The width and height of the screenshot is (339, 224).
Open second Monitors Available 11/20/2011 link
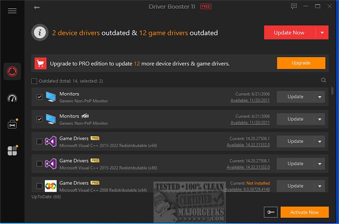pyautogui.click(x=250, y=123)
